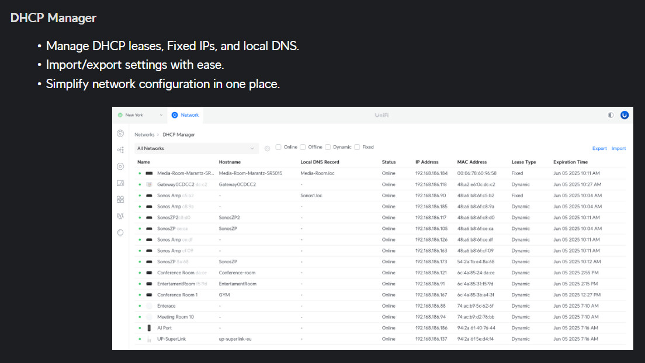Click expiration time Jun 05 2025 12:27 PM
645x363 pixels.
tap(577, 295)
